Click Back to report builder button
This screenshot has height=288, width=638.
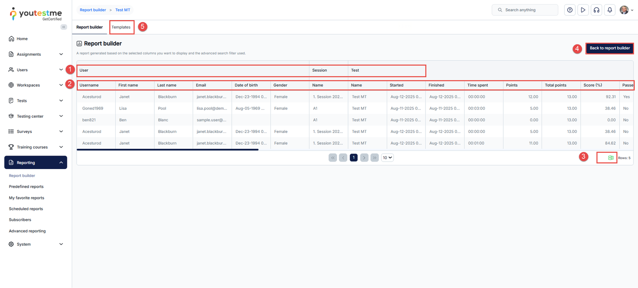click(x=609, y=48)
